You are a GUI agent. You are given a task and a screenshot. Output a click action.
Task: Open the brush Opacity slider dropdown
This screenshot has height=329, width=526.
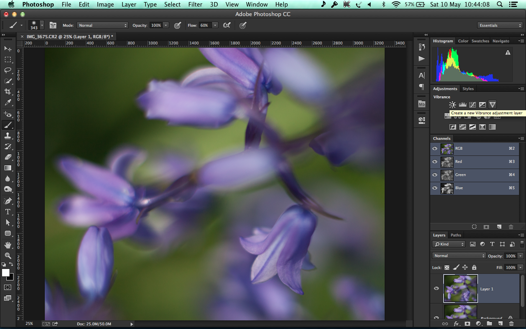[x=166, y=25]
